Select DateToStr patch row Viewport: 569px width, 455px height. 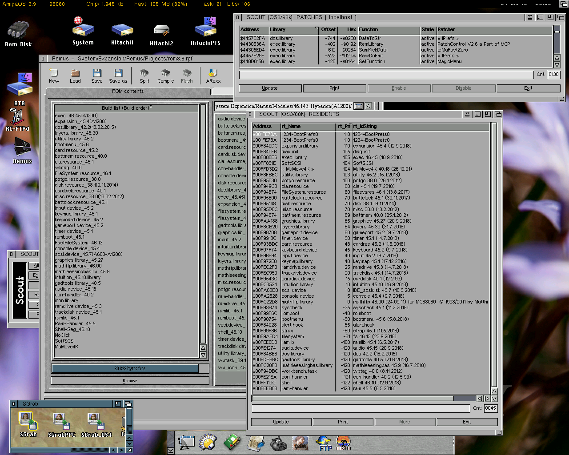pyautogui.click(x=396, y=38)
